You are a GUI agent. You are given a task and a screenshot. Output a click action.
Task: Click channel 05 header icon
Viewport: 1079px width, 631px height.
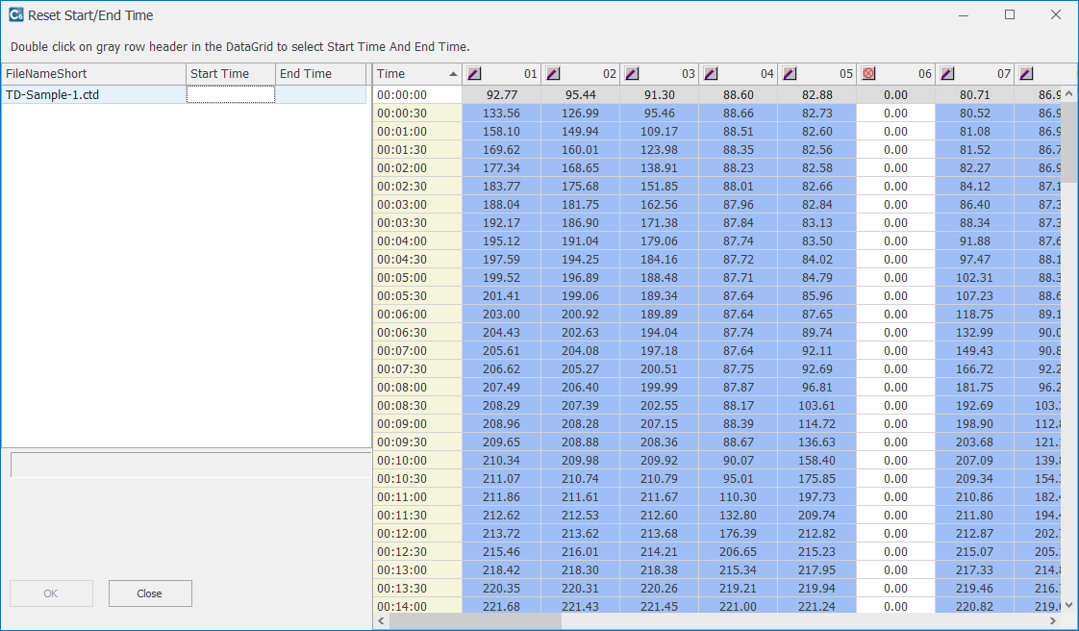click(x=790, y=74)
